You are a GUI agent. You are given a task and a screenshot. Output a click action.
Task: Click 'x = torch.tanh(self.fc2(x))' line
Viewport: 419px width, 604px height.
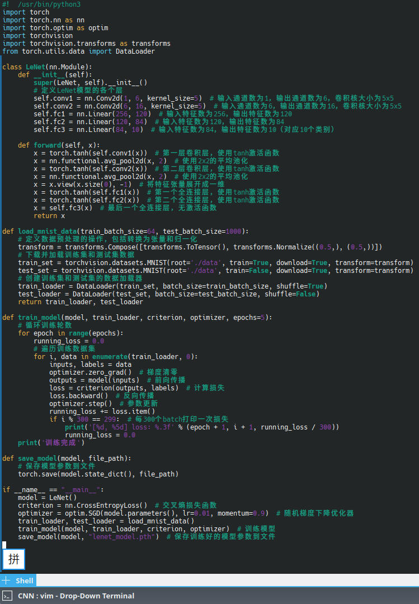(x=157, y=200)
